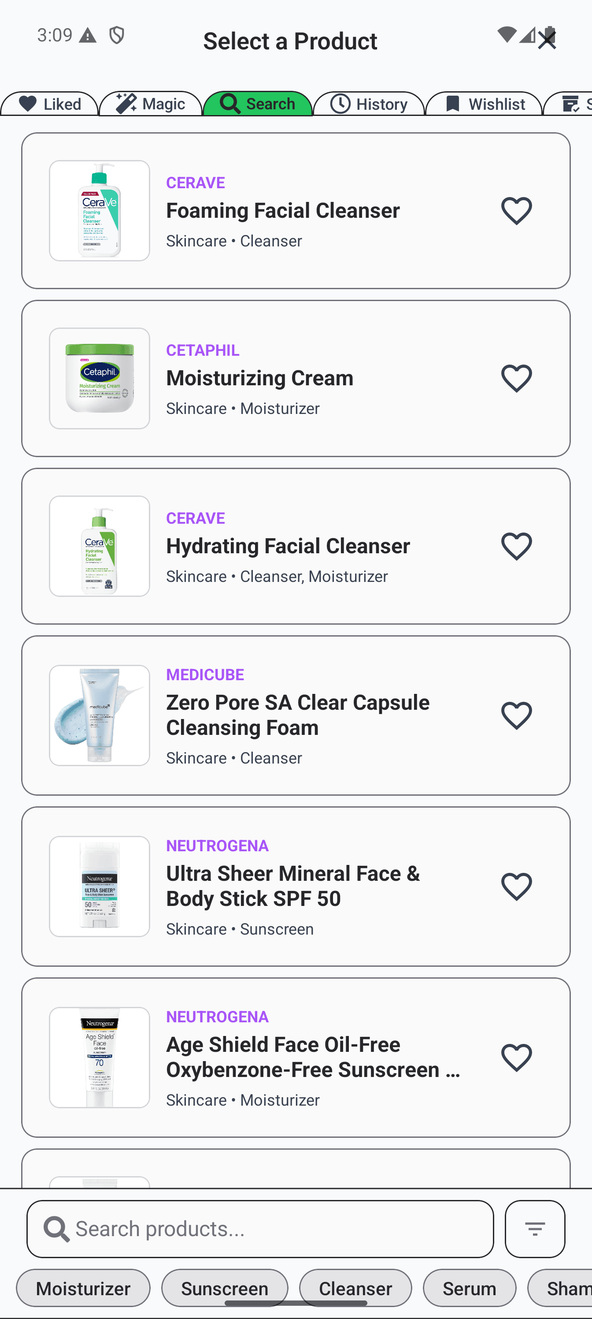
Task: Apply the Sunscreen category chip
Action: pos(225,1288)
